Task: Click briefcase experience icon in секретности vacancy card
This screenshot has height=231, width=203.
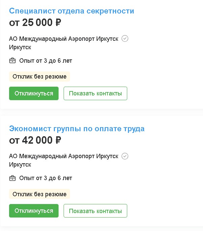Action: [x=12, y=61]
